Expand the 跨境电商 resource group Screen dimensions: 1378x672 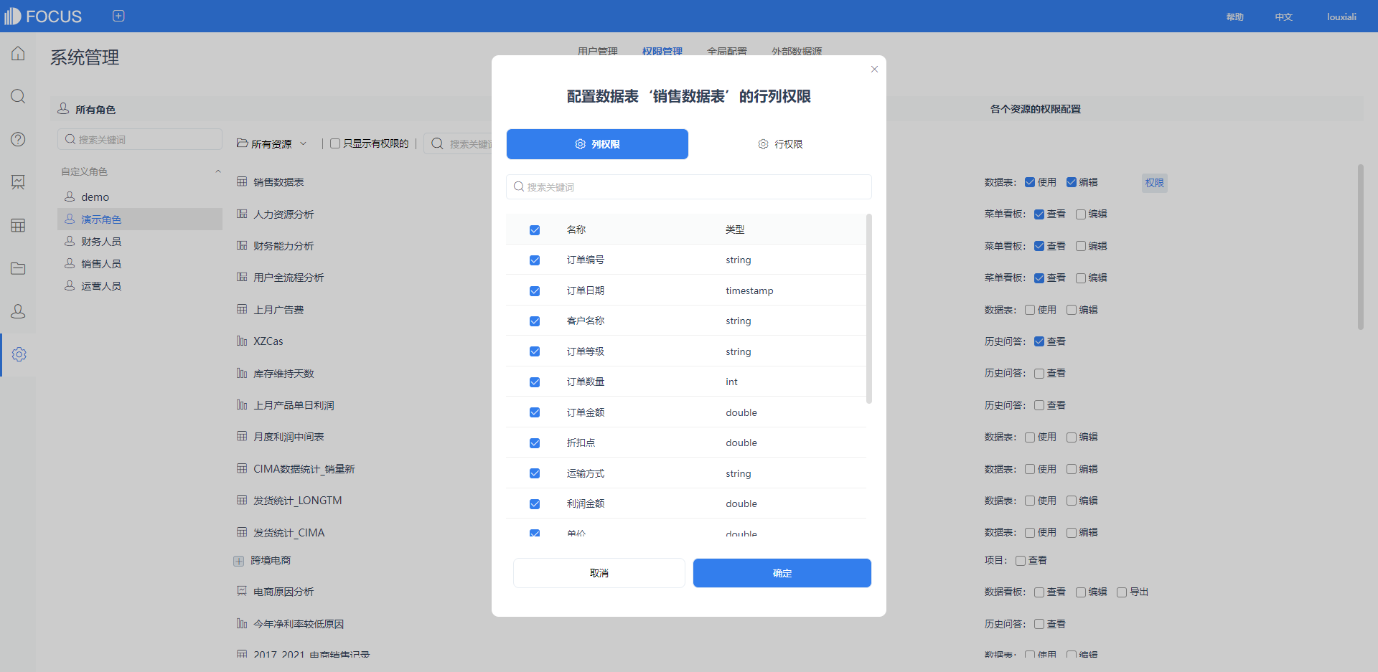[239, 561]
